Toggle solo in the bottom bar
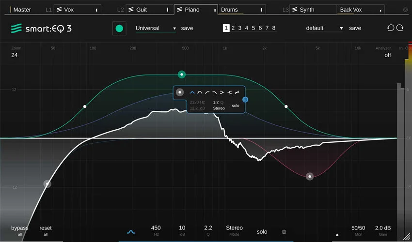This screenshot has height=242, width=412. [x=262, y=232]
